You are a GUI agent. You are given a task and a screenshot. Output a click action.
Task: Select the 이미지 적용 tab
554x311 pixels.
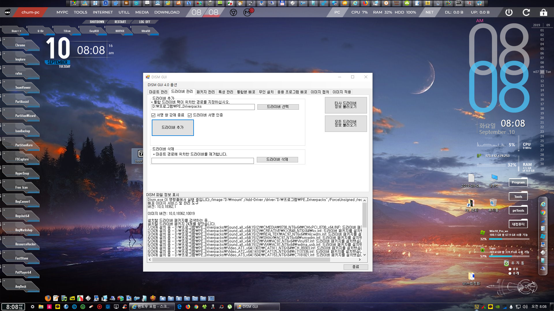coord(342,92)
